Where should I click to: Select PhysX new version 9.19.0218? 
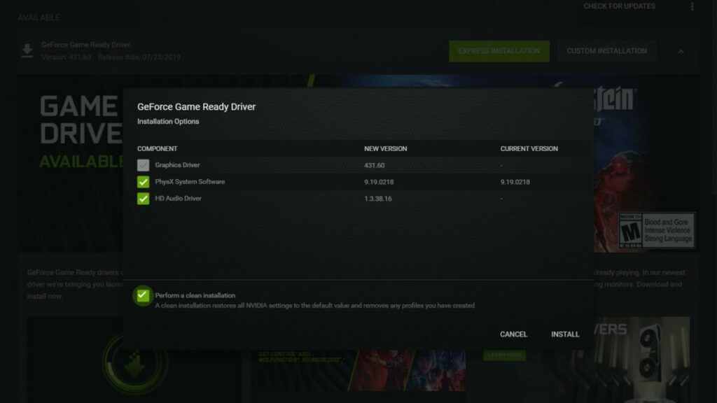379,182
